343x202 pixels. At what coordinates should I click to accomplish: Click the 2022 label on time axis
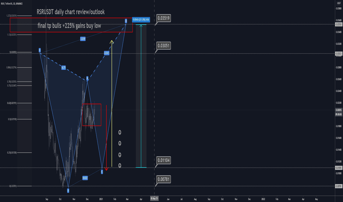click(263, 199)
